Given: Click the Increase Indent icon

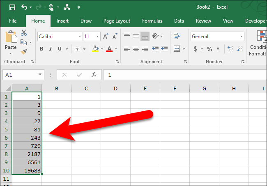Looking at the screenshot, I should (x=164, y=49).
